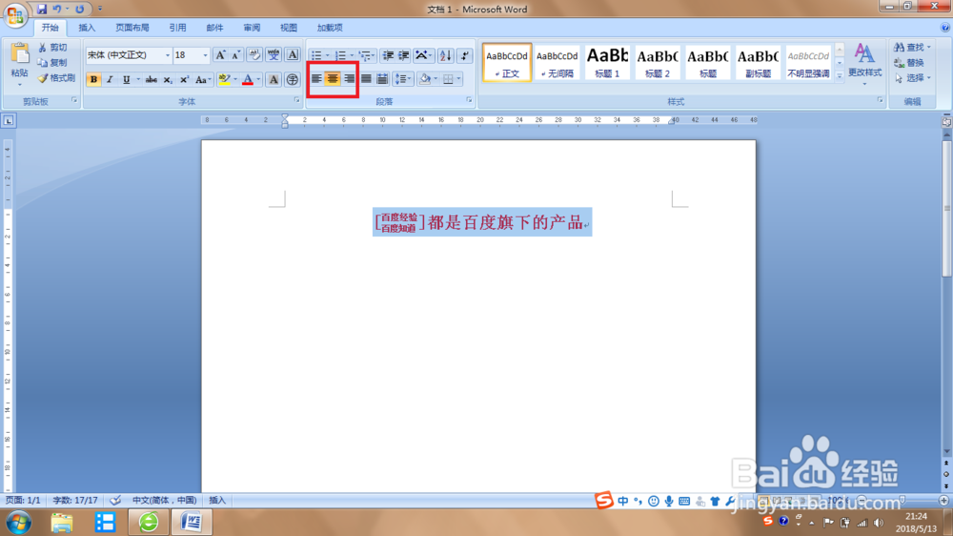Click the Office button orb
953x536 pixels.
[x=15, y=14]
